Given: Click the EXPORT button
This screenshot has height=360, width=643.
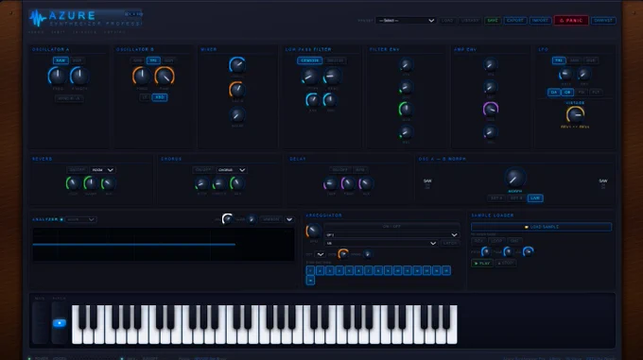Looking at the screenshot, I should 515,21.
